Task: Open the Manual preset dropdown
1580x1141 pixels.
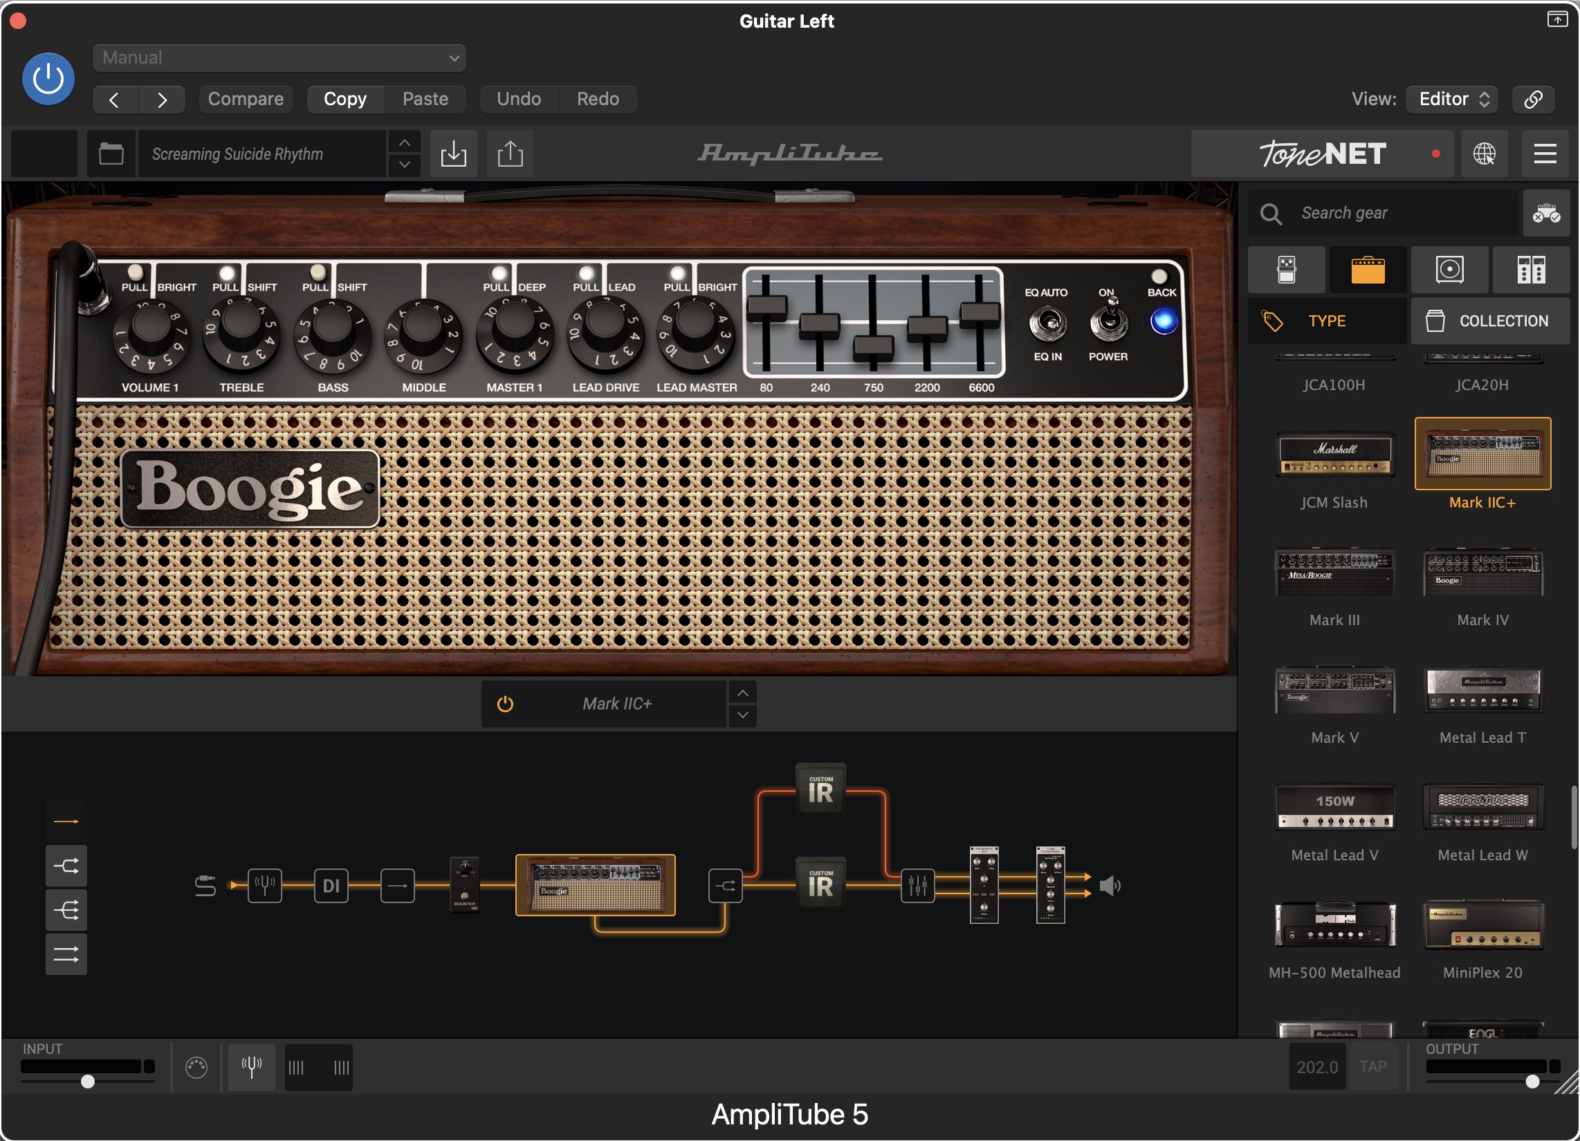Action: pyautogui.click(x=279, y=58)
